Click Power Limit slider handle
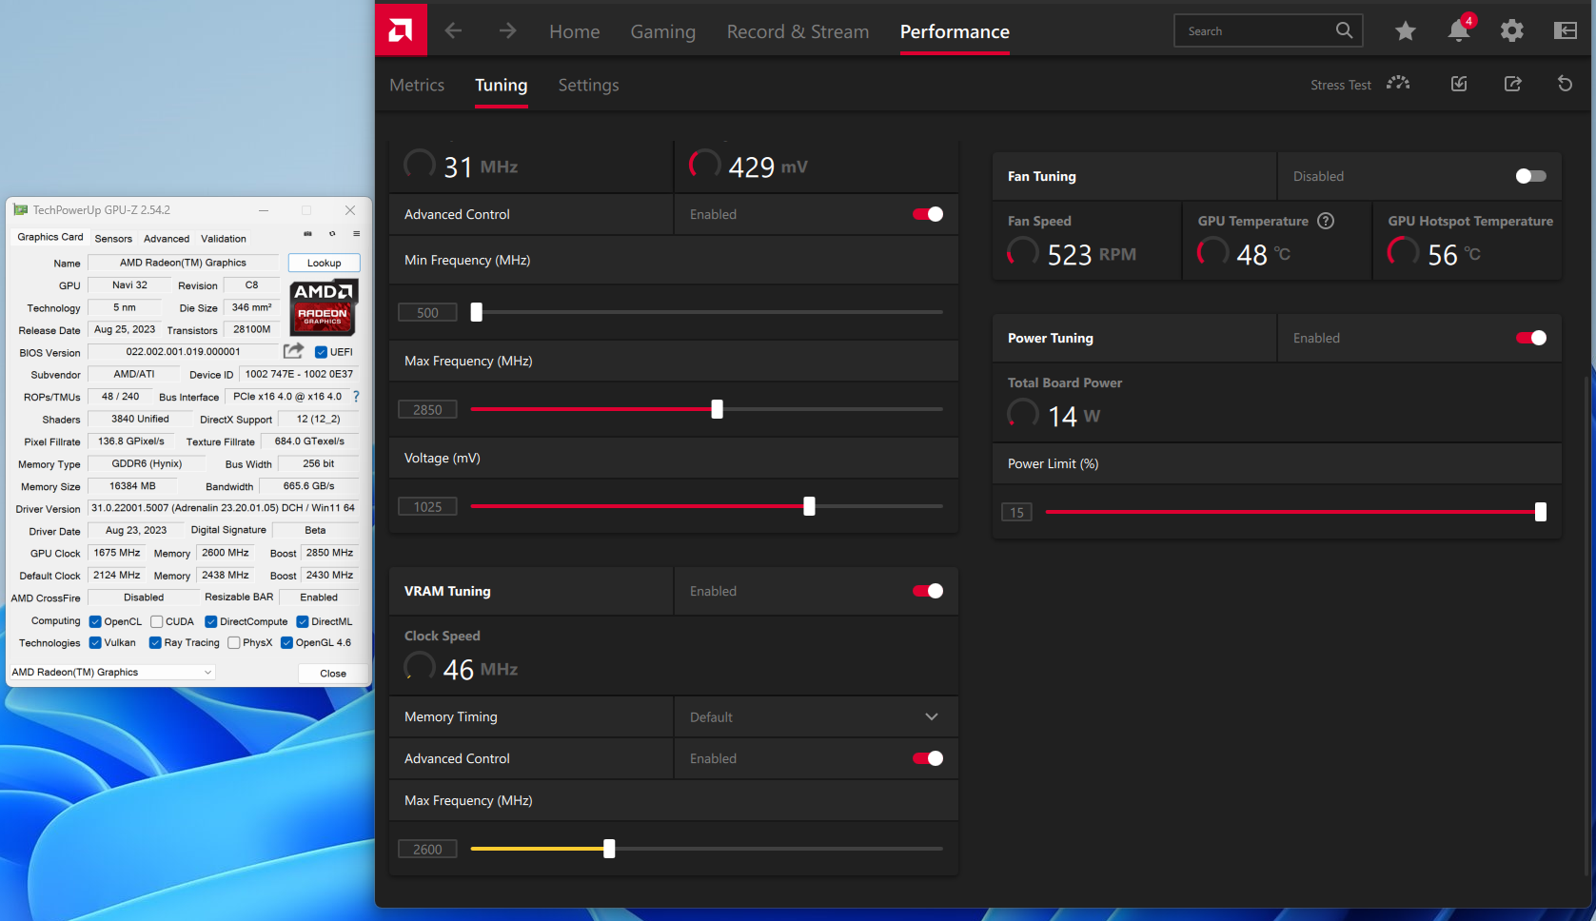1596x921 pixels. coord(1541,512)
